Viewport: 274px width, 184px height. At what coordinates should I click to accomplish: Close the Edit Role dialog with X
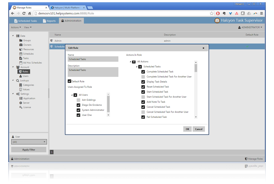tap(203, 48)
